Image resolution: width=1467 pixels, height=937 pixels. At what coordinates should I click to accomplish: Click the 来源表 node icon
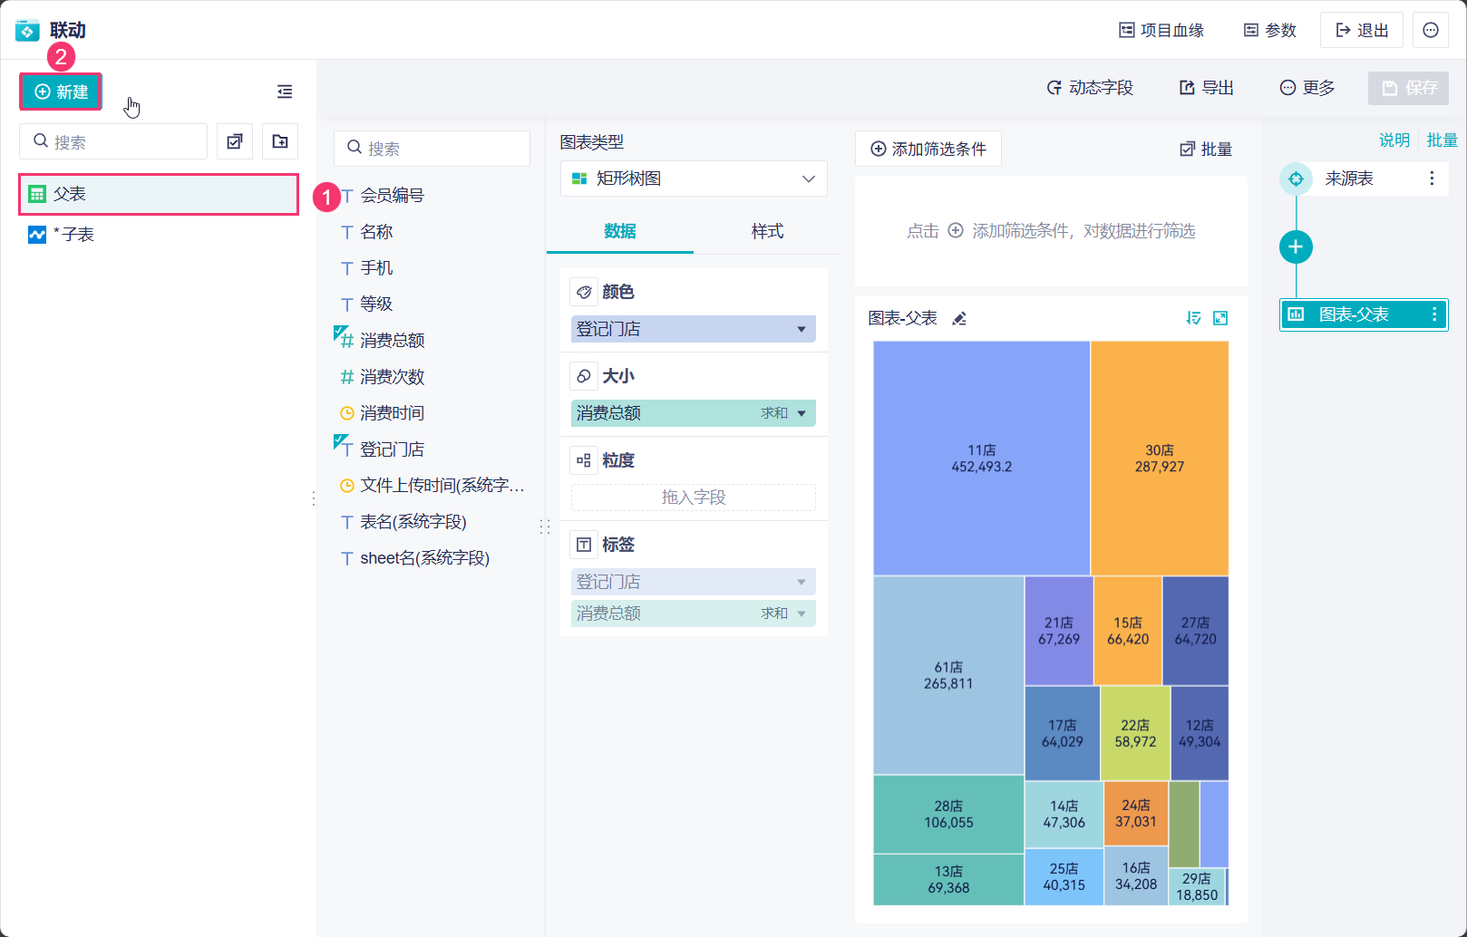[1296, 179]
